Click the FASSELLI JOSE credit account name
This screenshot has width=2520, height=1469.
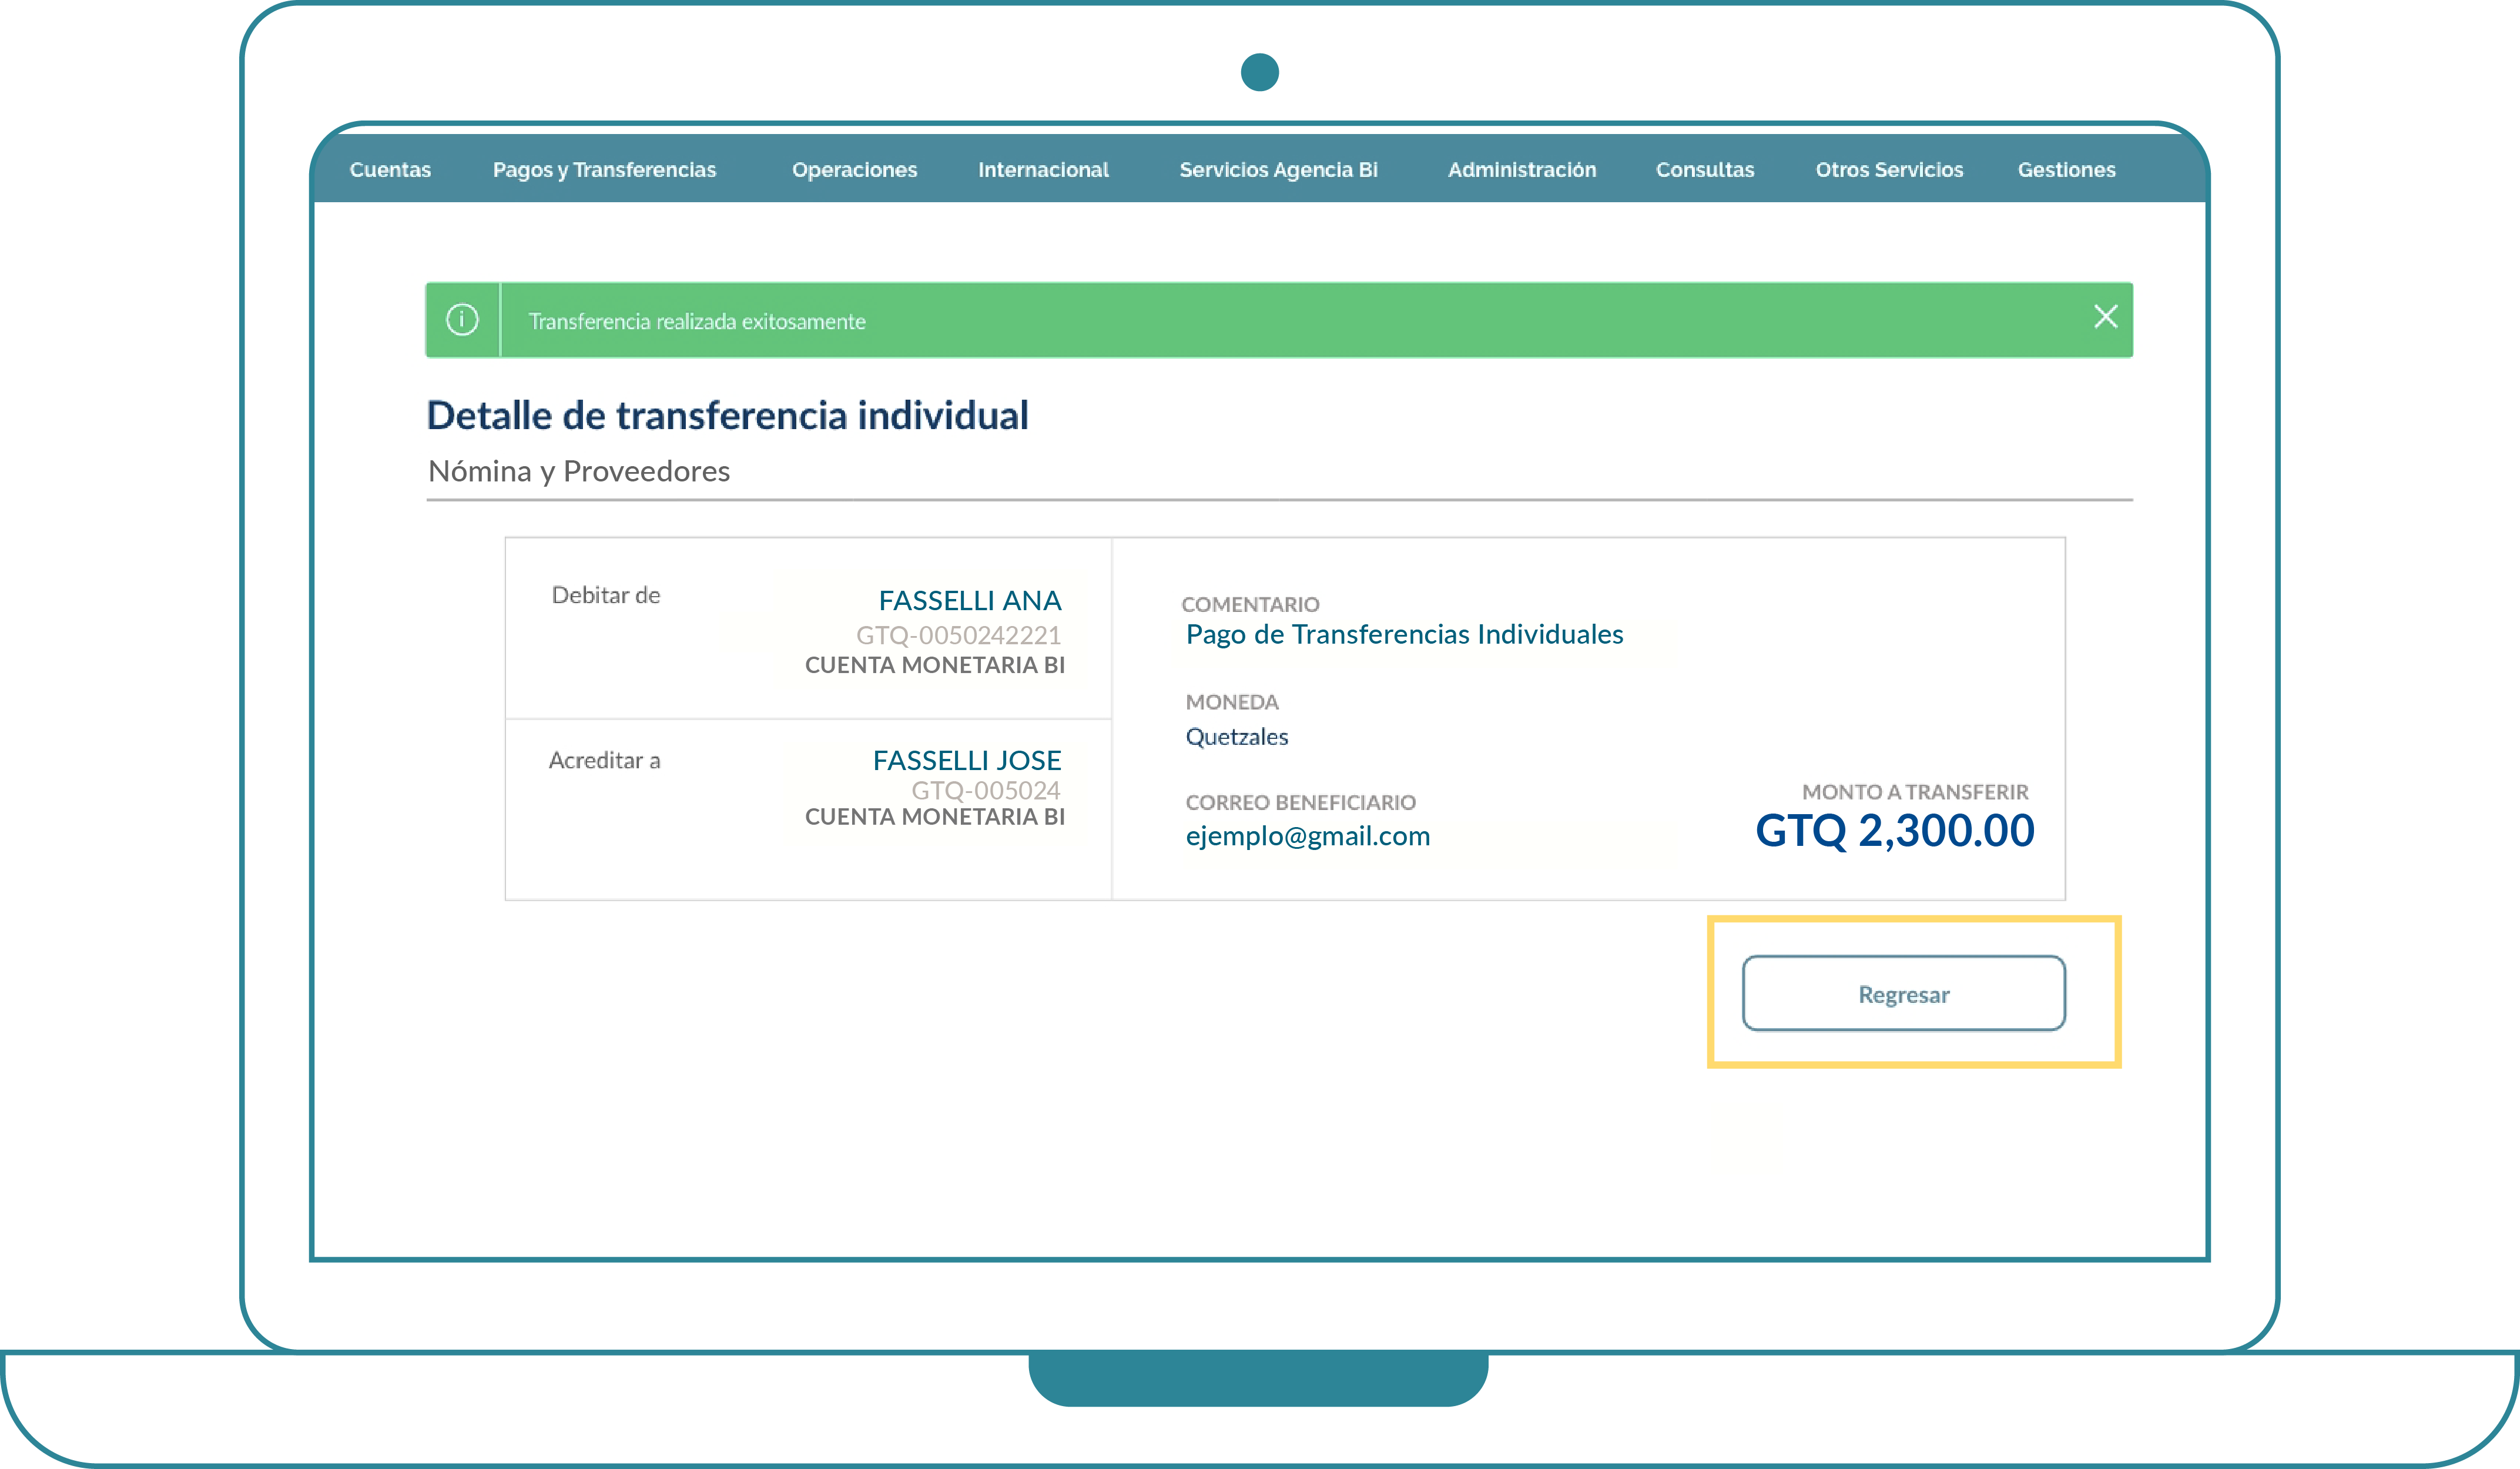[x=966, y=761]
